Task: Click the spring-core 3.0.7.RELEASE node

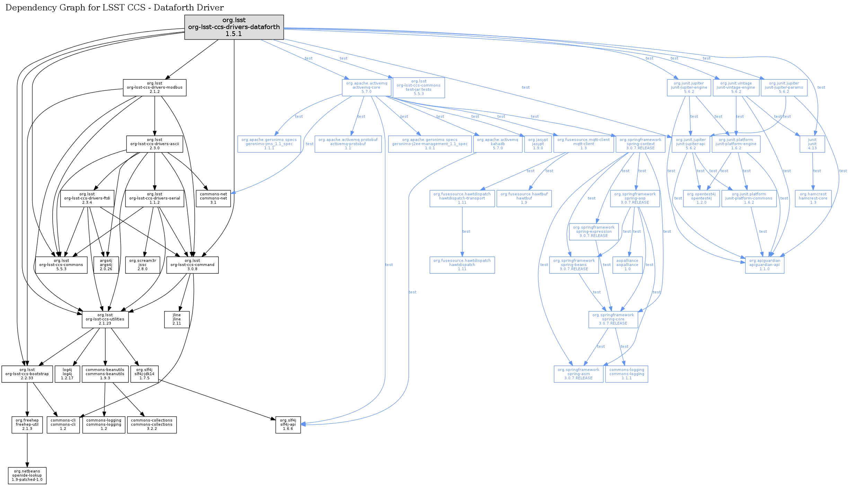Action: pyautogui.click(x=613, y=319)
